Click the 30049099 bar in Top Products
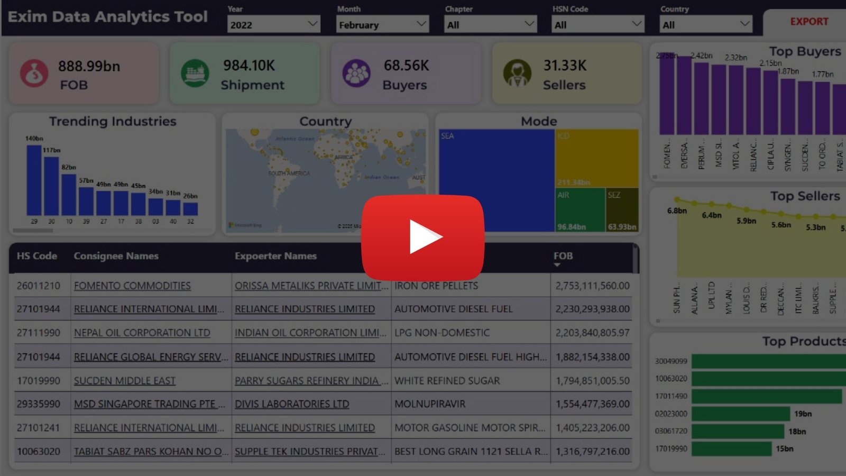Image resolution: width=846 pixels, height=476 pixels. pyautogui.click(x=769, y=361)
